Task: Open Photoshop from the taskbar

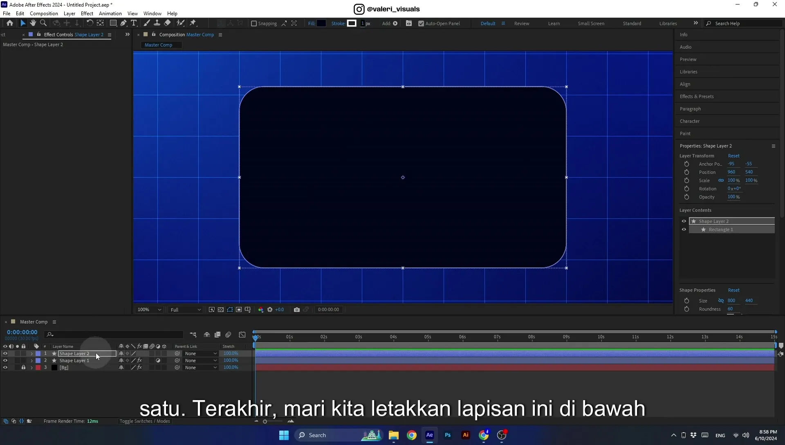Action: [x=448, y=435]
